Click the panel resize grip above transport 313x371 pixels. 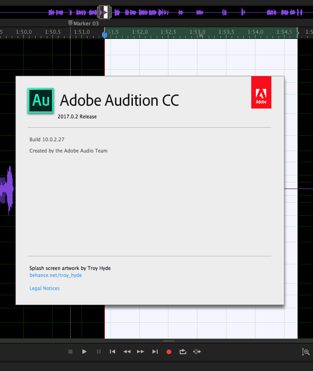[168, 341]
